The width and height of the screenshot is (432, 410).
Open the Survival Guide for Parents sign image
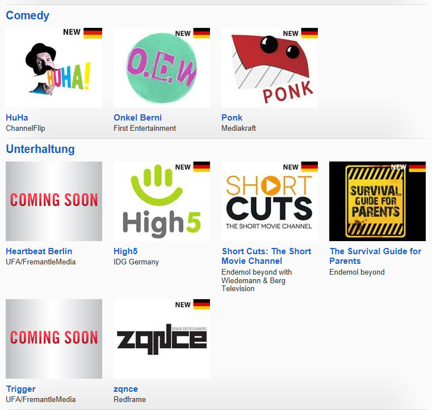[x=378, y=201]
